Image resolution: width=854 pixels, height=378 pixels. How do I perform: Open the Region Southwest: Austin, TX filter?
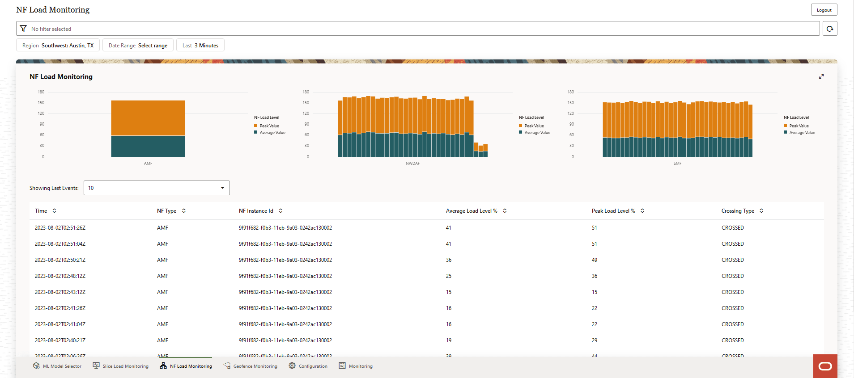click(58, 45)
